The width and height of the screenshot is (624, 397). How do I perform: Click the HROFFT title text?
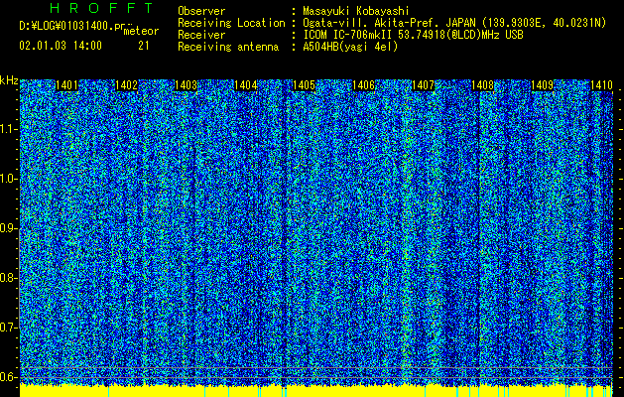click(x=101, y=8)
